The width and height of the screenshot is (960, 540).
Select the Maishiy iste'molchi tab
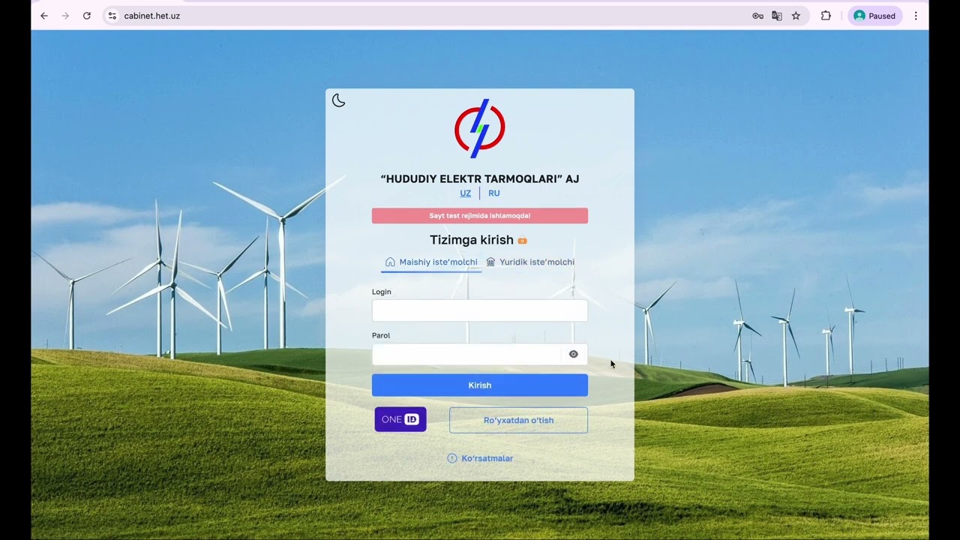431,262
